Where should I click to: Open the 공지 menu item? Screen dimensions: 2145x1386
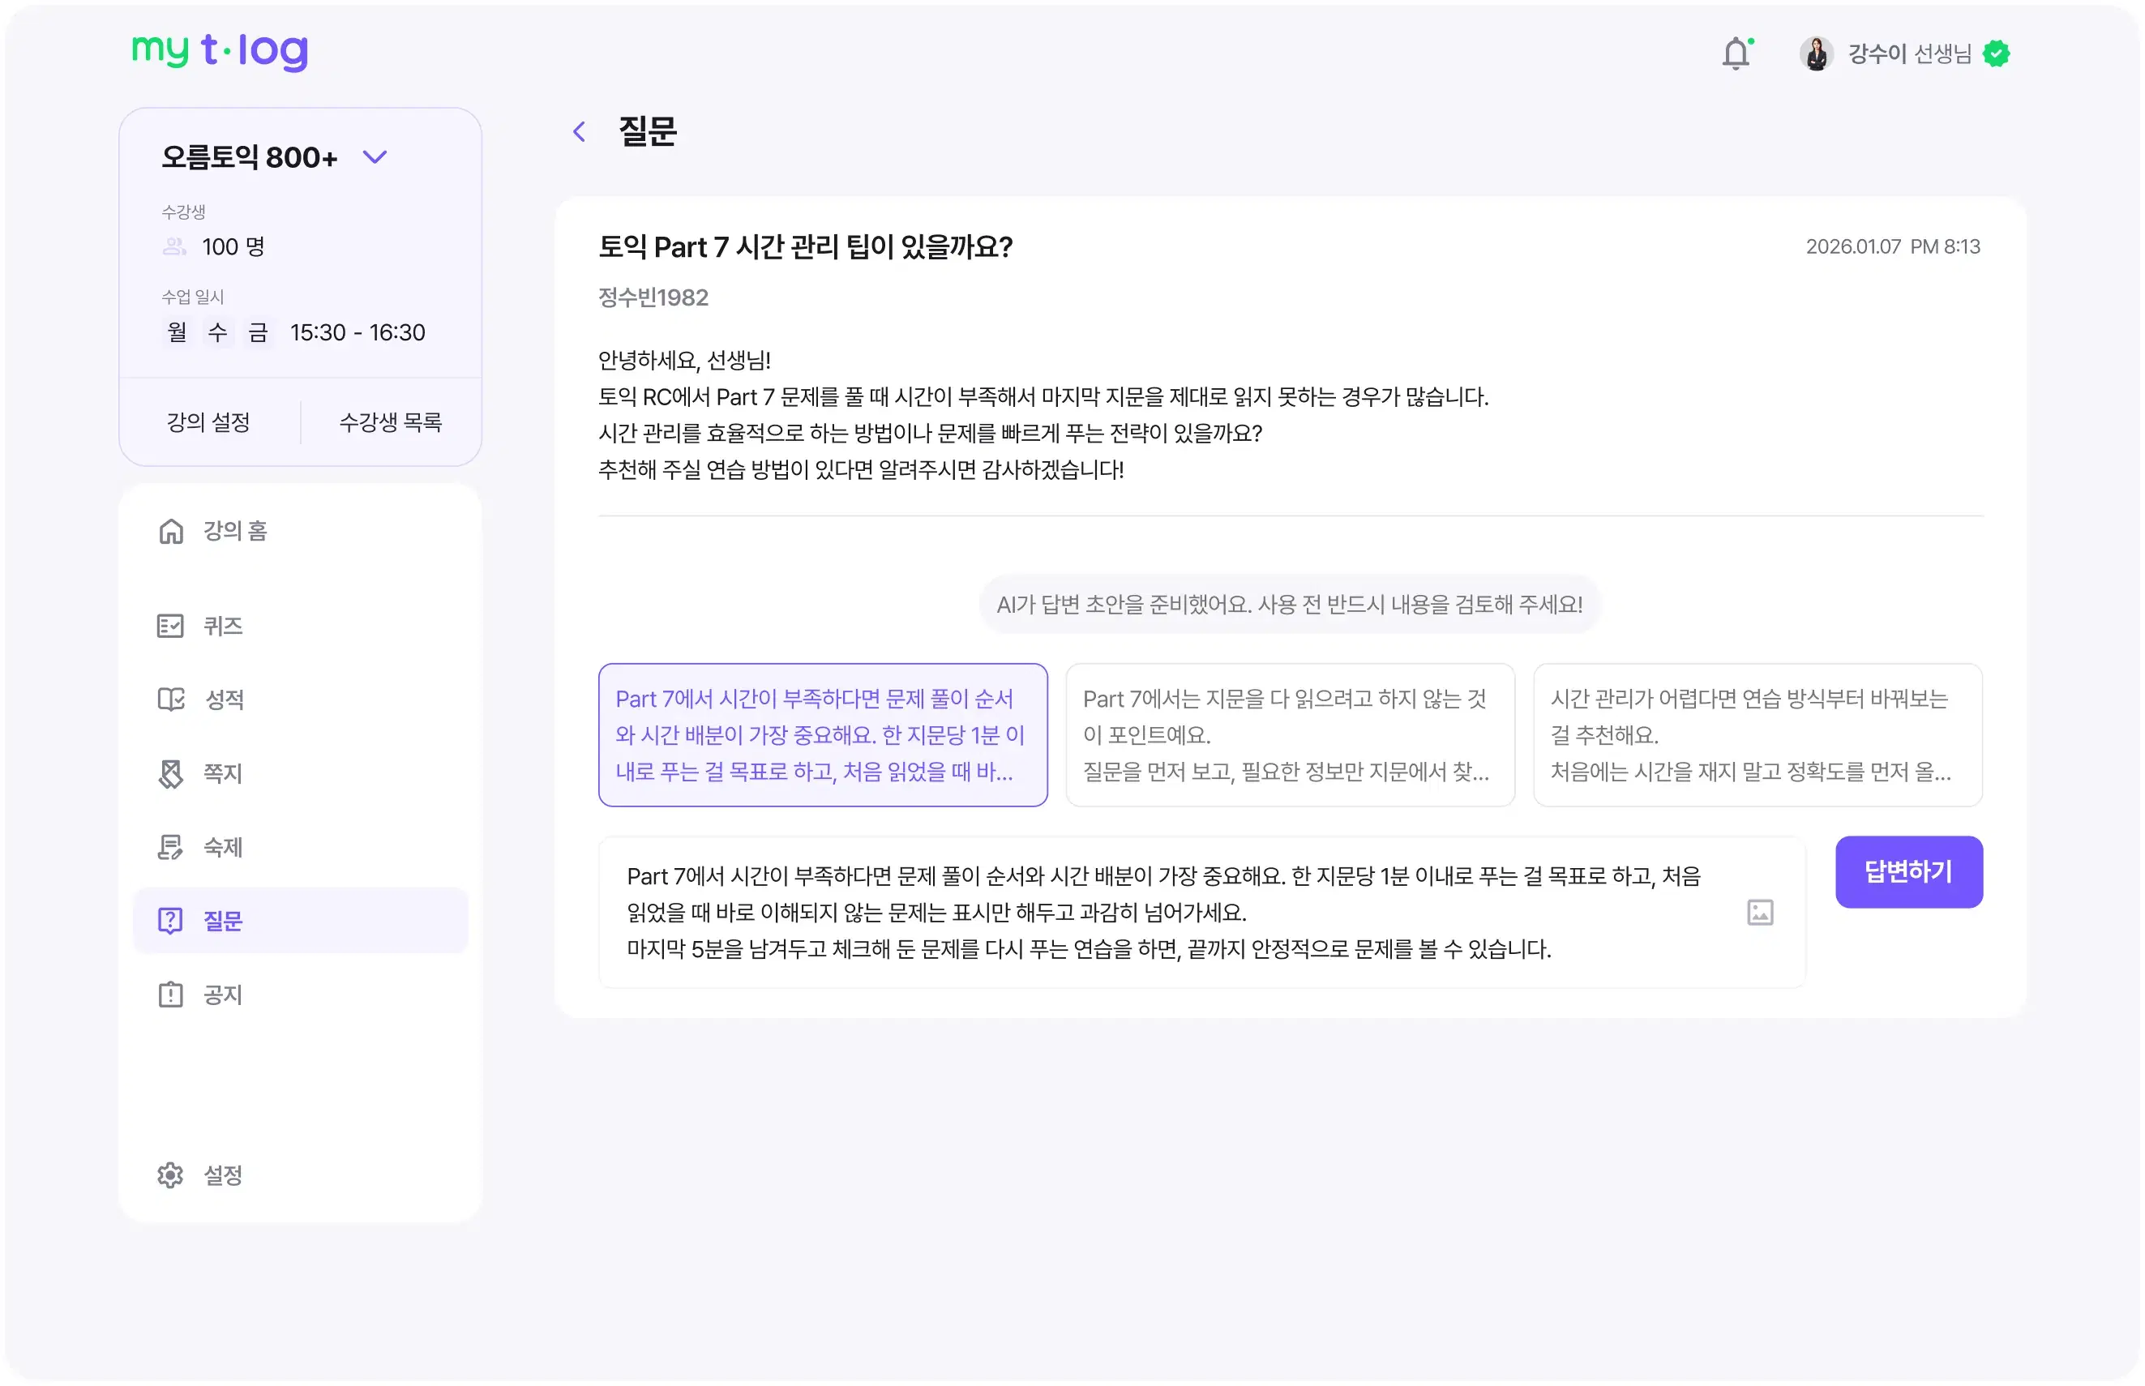[301, 995]
